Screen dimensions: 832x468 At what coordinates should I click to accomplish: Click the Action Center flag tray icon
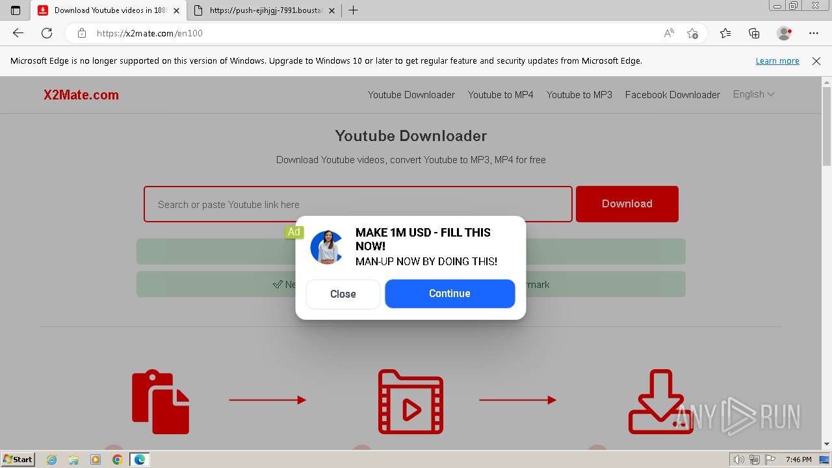point(768,460)
